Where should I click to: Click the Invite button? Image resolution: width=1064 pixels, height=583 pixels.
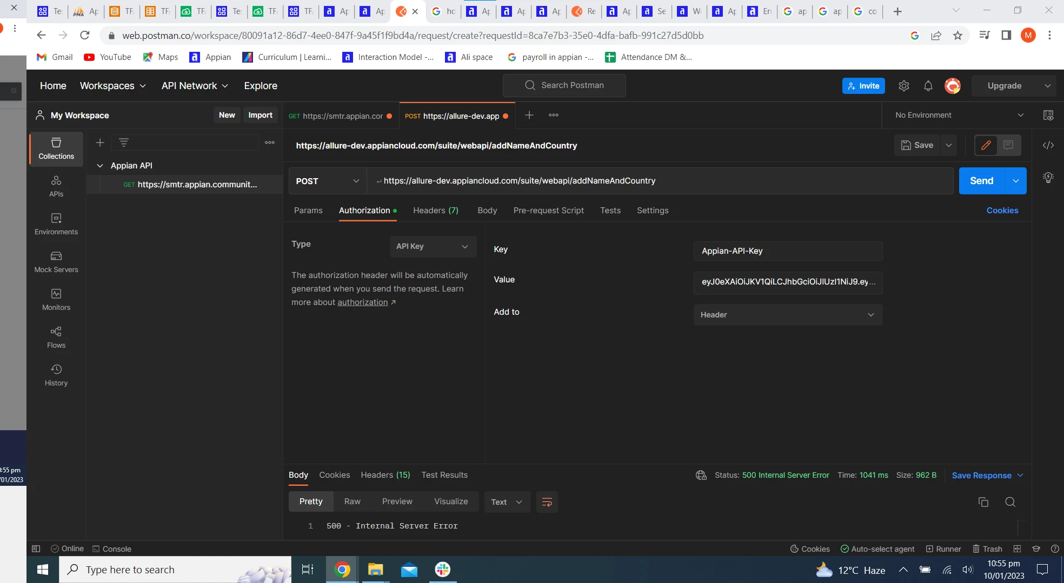coord(863,86)
